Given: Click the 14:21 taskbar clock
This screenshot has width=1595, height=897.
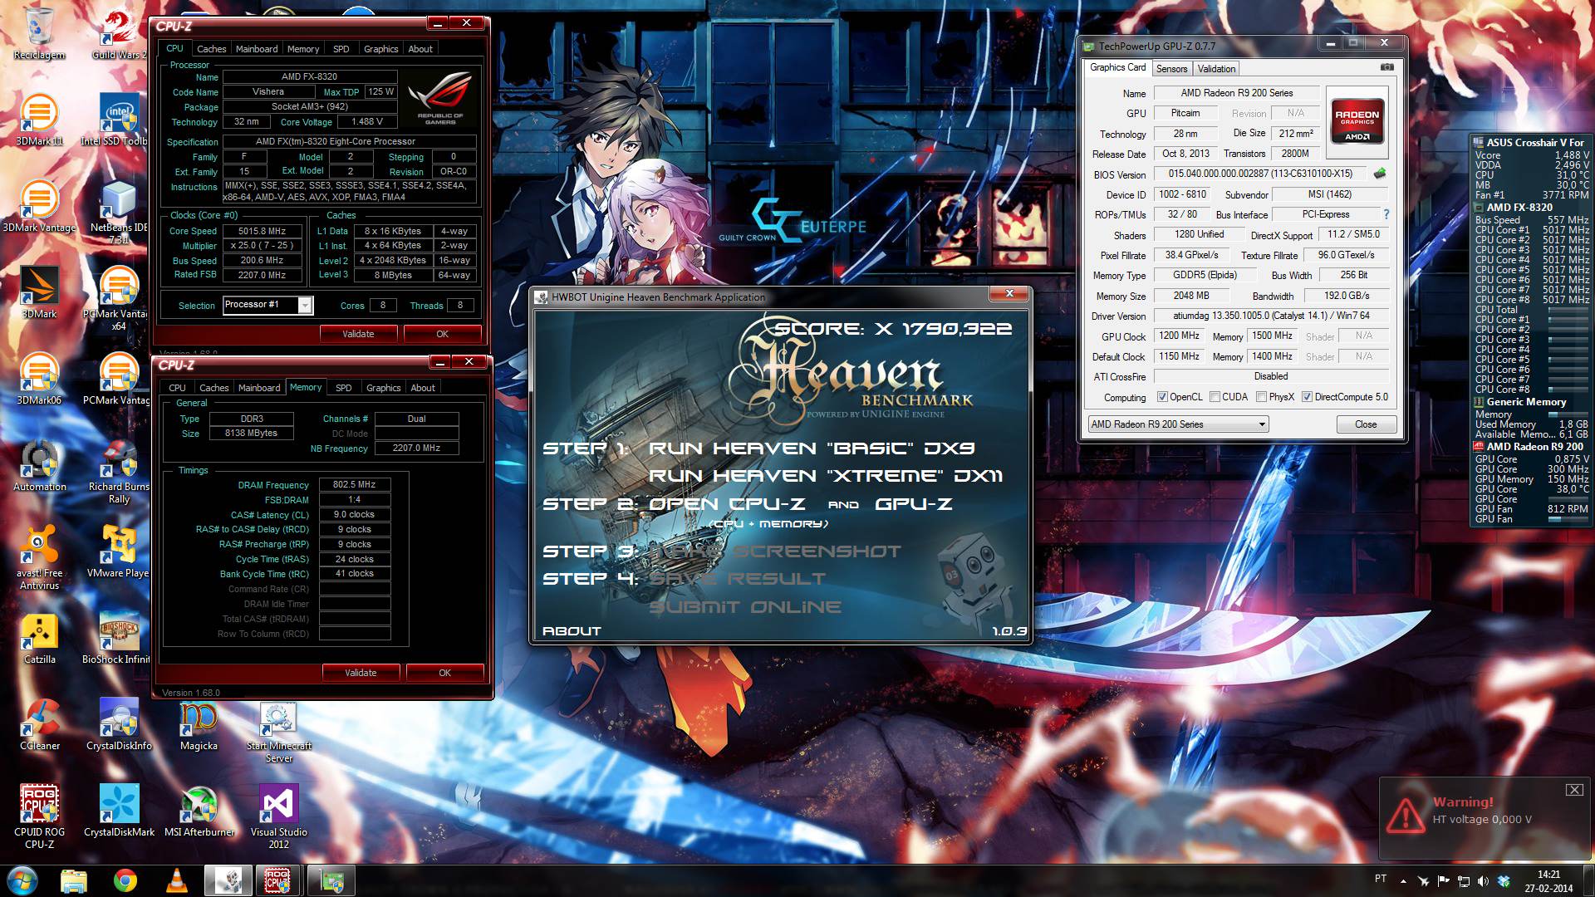Looking at the screenshot, I should coord(1548,875).
